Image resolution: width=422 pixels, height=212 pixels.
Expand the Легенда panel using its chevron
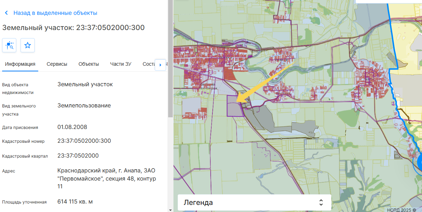click(321, 202)
